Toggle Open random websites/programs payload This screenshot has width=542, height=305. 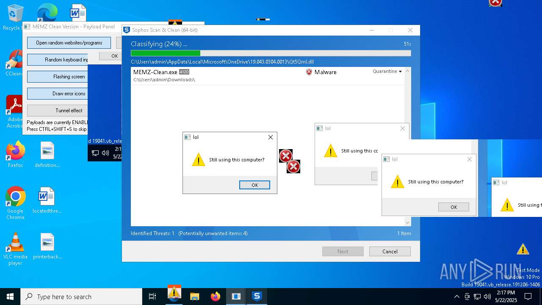(x=69, y=43)
